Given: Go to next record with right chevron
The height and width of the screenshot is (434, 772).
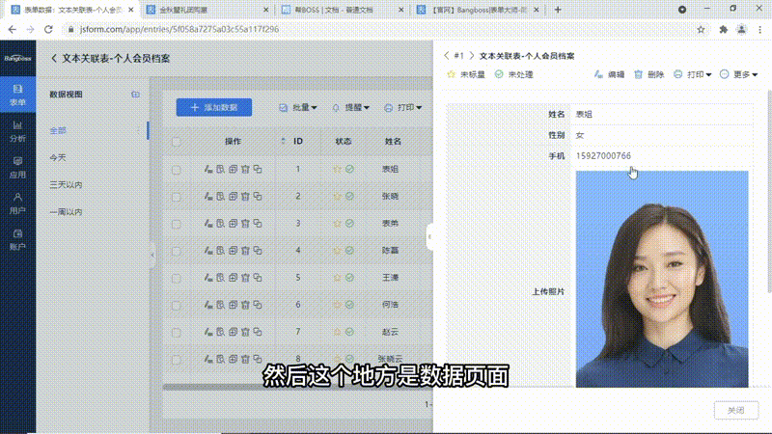Looking at the screenshot, I should (472, 56).
